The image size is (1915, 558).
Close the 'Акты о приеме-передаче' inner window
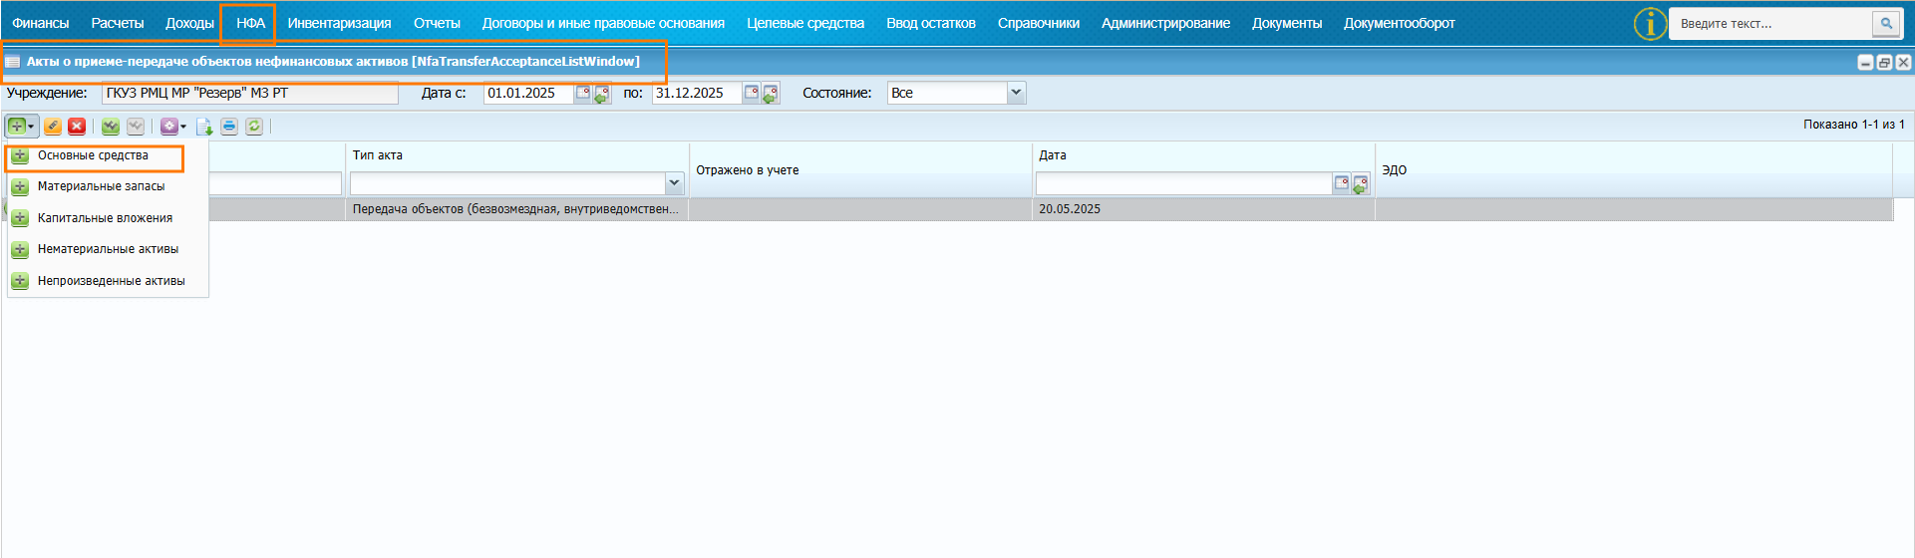pos(1903,62)
